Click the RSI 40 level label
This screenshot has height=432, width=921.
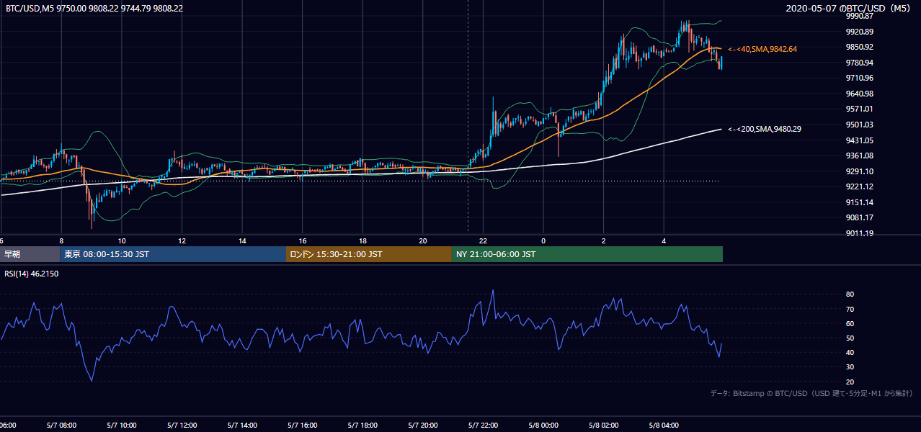pyautogui.click(x=850, y=352)
